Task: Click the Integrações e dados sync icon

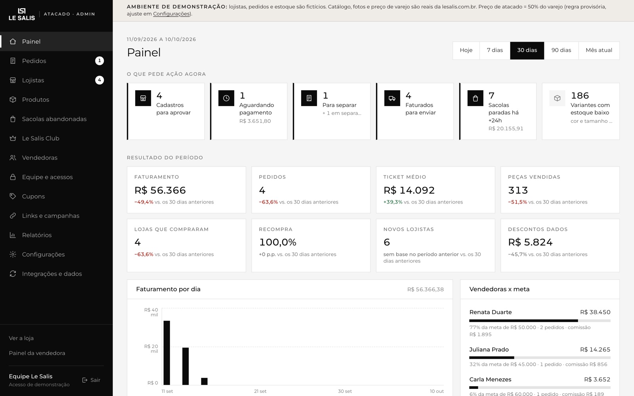Action: pos(13,274)
